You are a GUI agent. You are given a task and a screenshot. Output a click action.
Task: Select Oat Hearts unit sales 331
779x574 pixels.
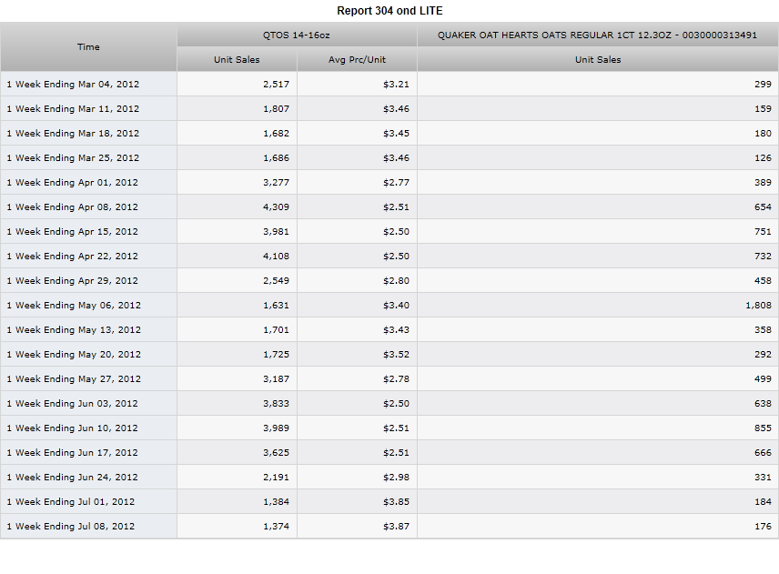click(x=764, y=478)
